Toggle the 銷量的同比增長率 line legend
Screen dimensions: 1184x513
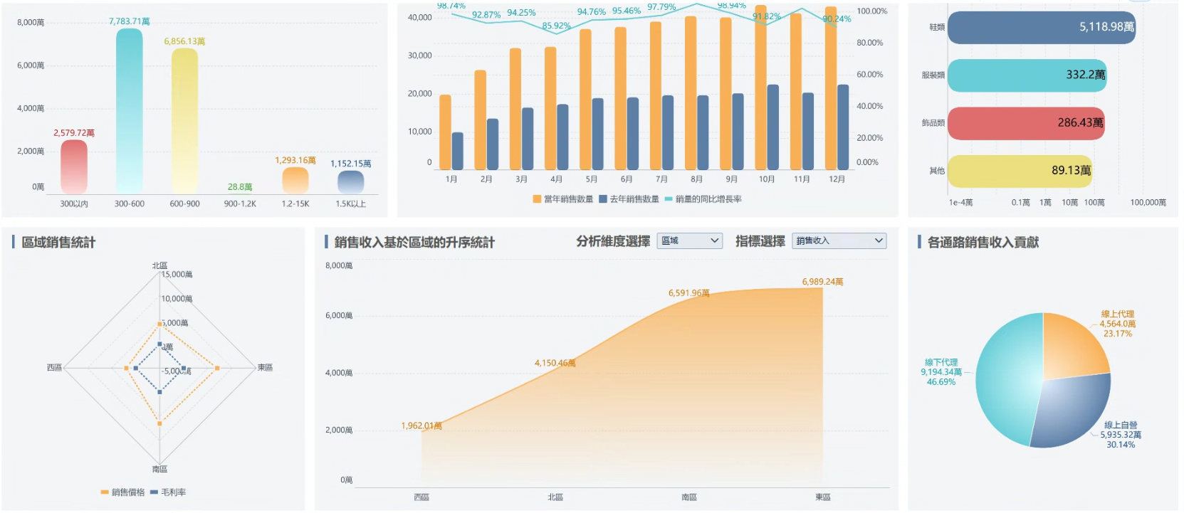[703, 199]
